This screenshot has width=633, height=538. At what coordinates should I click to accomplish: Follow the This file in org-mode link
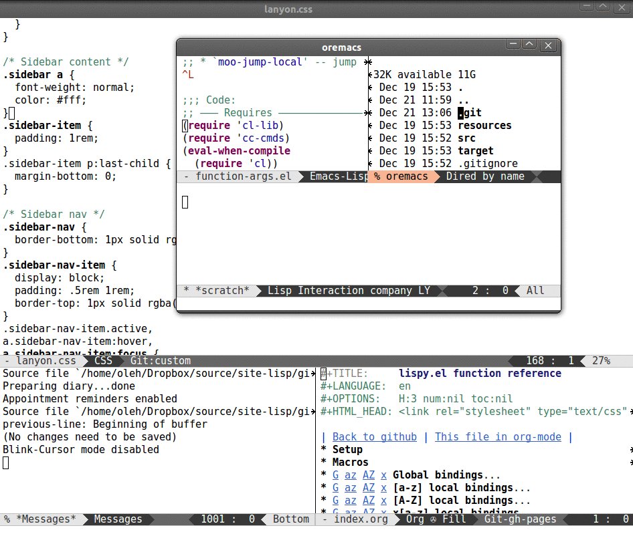pos(498,436)
